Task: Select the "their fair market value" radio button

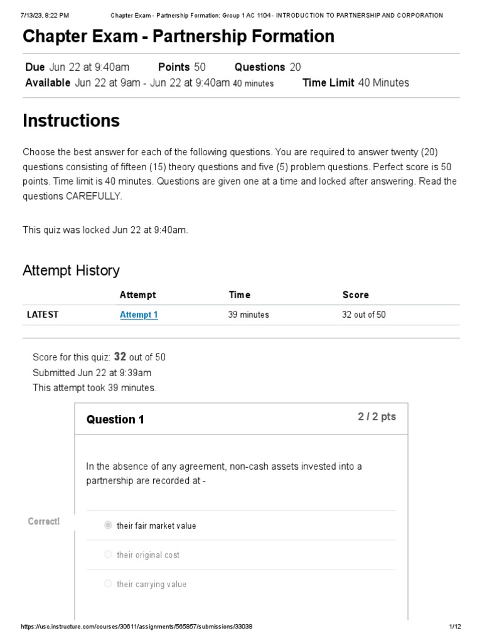Action: coord(108,526)
